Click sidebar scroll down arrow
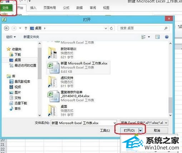The image size is (182, 153). pyautogui.click(x=40, y=115)
